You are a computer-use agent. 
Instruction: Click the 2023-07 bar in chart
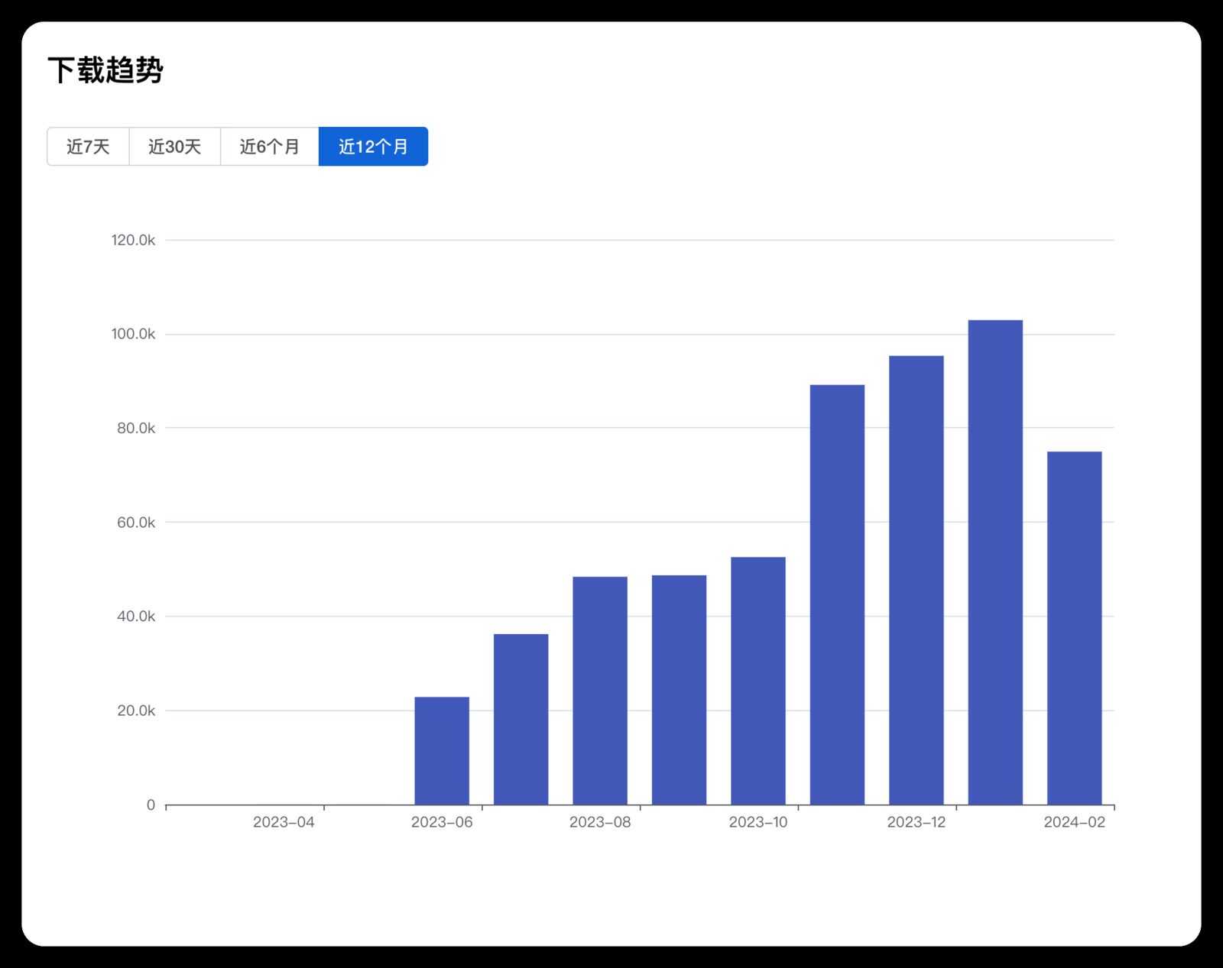[521, 719]
